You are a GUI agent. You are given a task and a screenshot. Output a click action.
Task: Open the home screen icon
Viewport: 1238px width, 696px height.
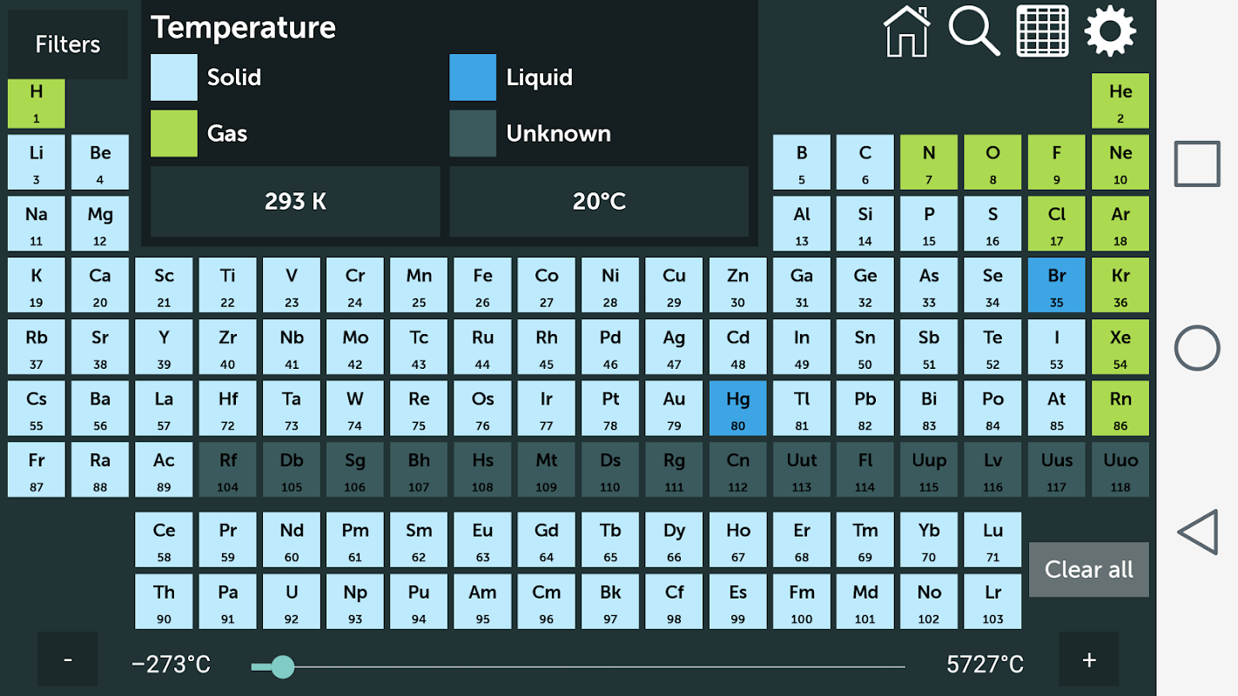coord(906,31)
